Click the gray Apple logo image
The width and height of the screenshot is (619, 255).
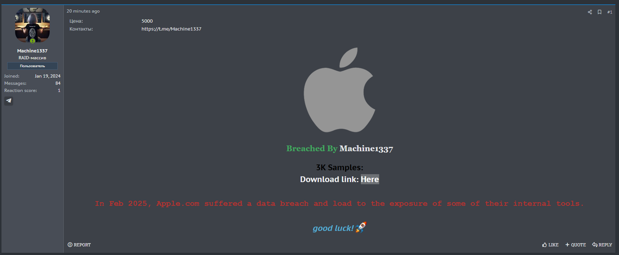tap(340, 90)
